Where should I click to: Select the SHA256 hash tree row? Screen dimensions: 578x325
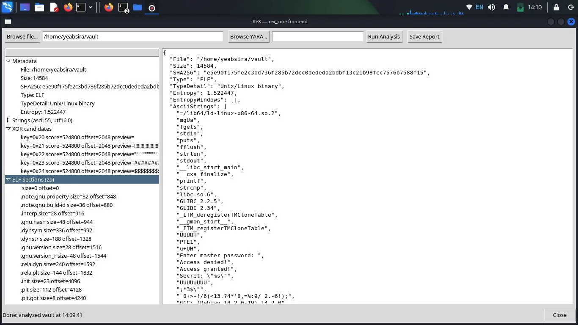pyautogui.click(x=82, y=86)
